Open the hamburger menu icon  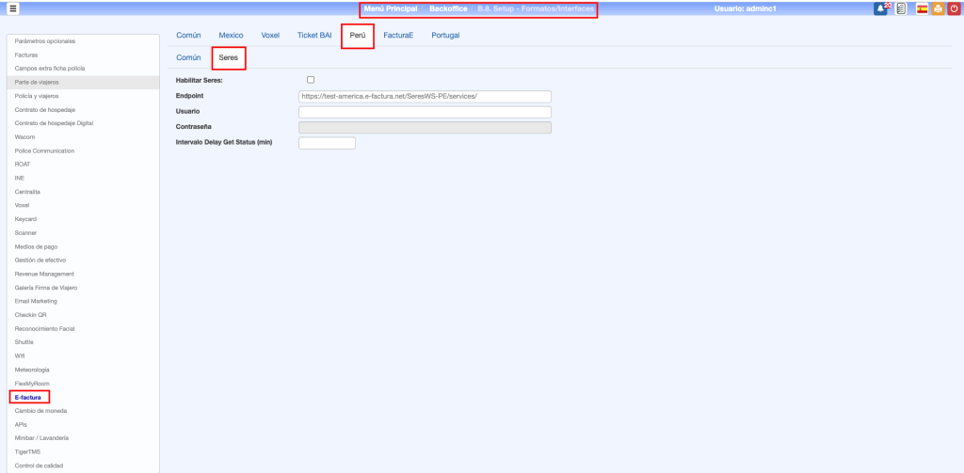(13, 8)
